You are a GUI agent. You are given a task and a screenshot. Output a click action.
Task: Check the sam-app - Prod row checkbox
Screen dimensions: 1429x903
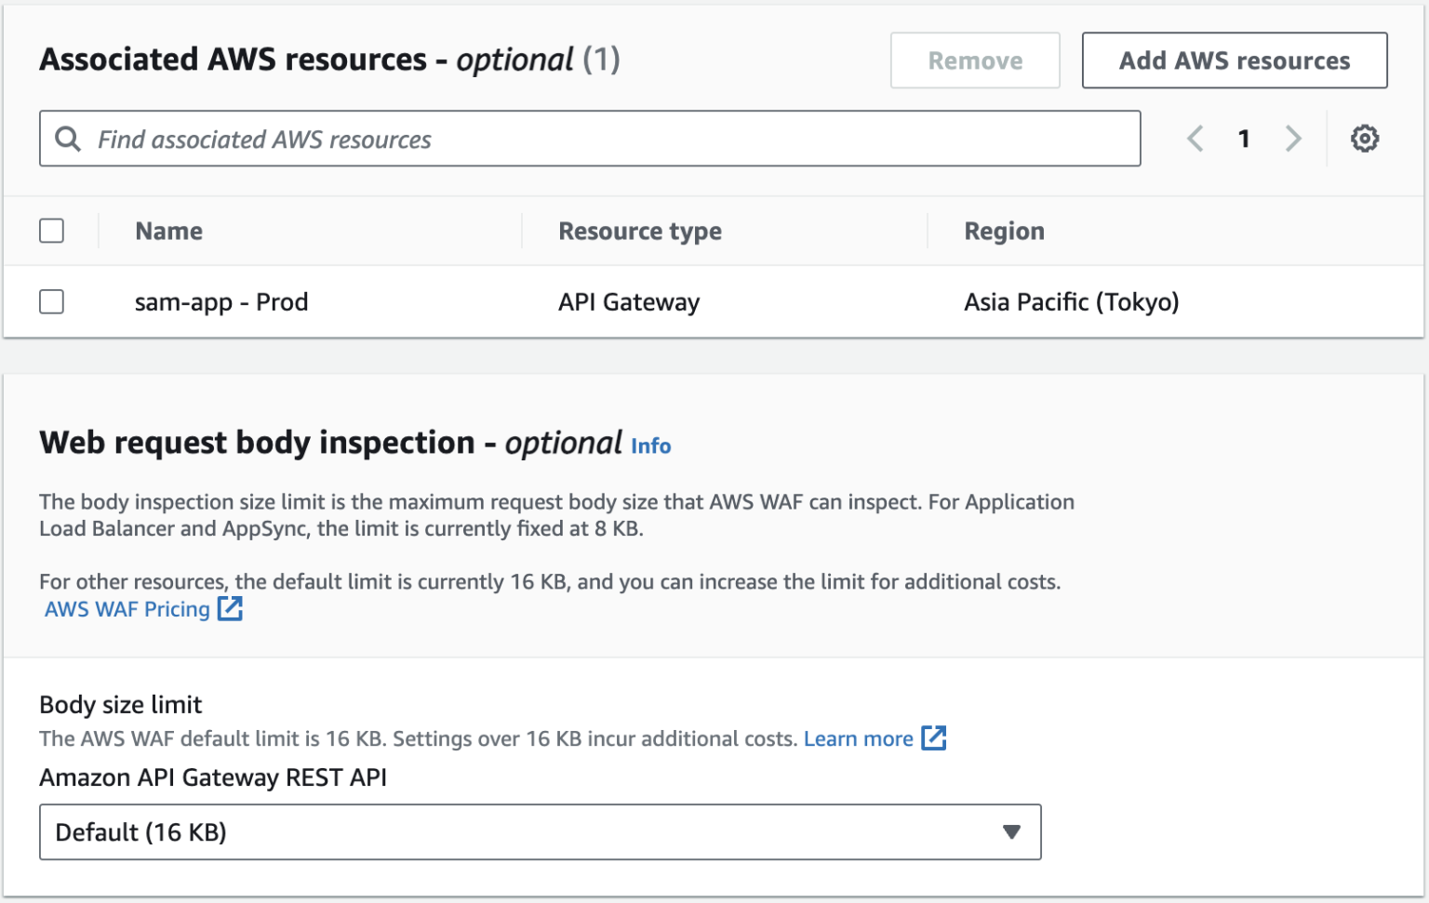tap(51, 301)
